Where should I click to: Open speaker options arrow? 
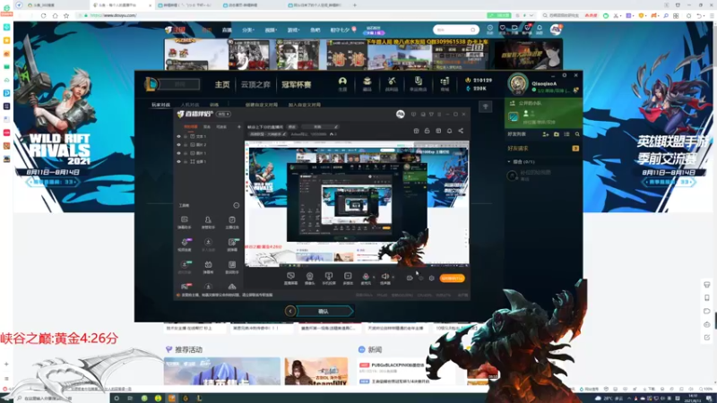[x=393, y=277]
